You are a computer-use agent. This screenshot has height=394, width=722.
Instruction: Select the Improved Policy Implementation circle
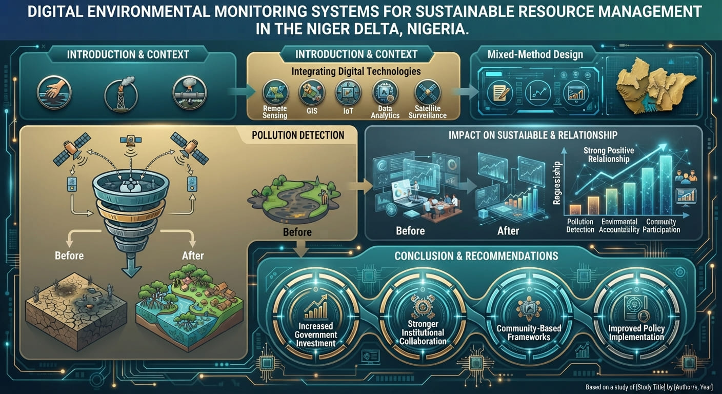636,319
